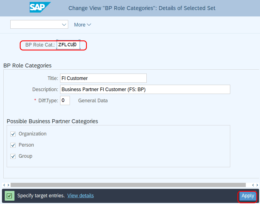Screen dimensions: 260x204
Task: Uncheck the Organization checkbox
Action: tap(13, 134)
